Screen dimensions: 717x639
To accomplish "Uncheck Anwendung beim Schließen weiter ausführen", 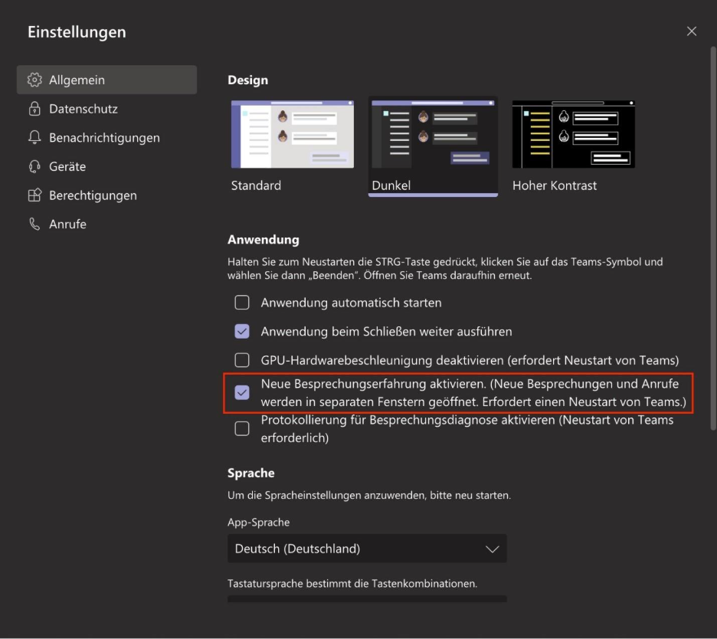I will pyautogui.click(x=242, y=331).
